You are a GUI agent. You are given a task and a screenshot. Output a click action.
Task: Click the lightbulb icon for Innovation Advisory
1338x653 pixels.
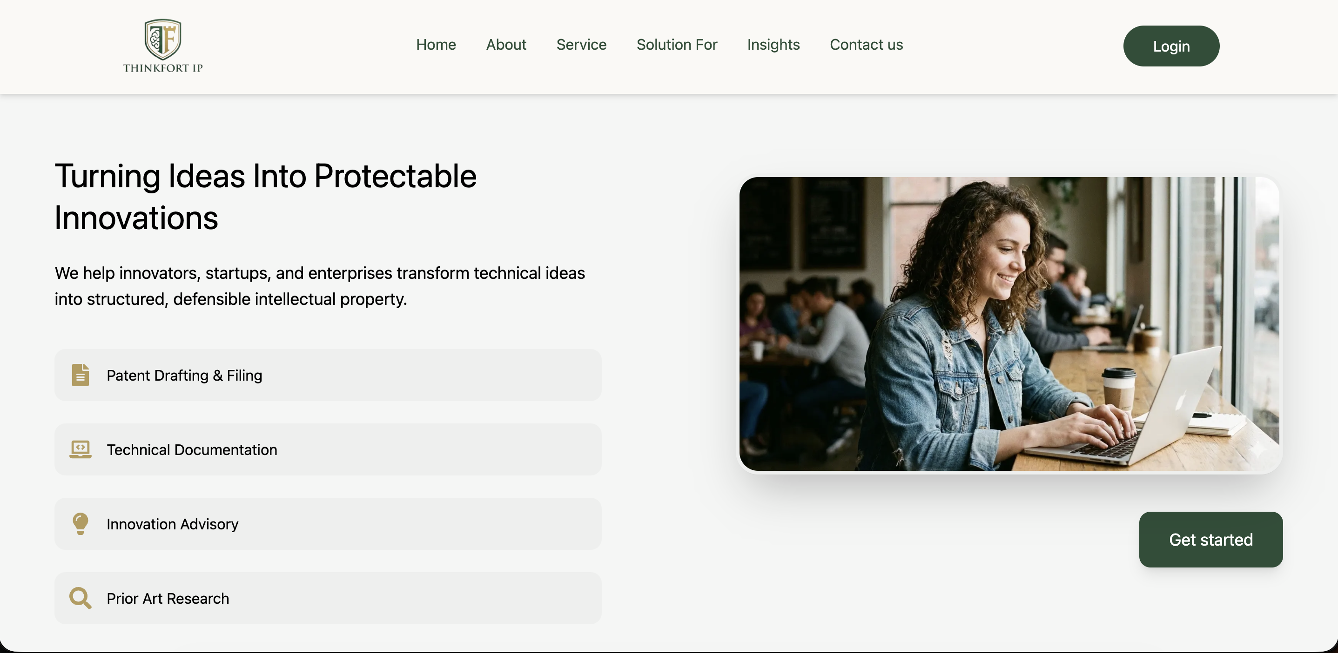pos(81,523)
